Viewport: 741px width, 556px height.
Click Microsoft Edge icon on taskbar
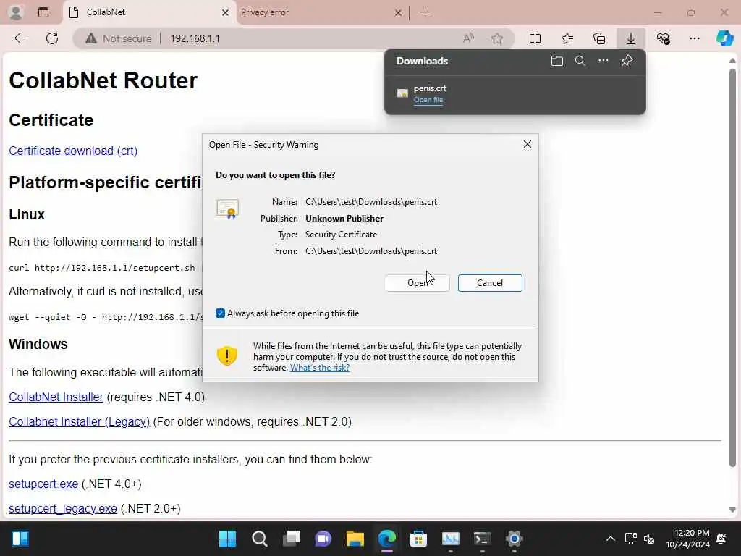point(386,539)
